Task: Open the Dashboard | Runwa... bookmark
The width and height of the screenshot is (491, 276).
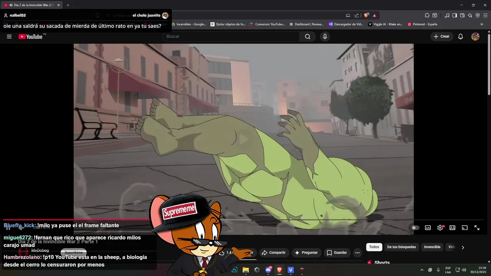Action: 306,24
